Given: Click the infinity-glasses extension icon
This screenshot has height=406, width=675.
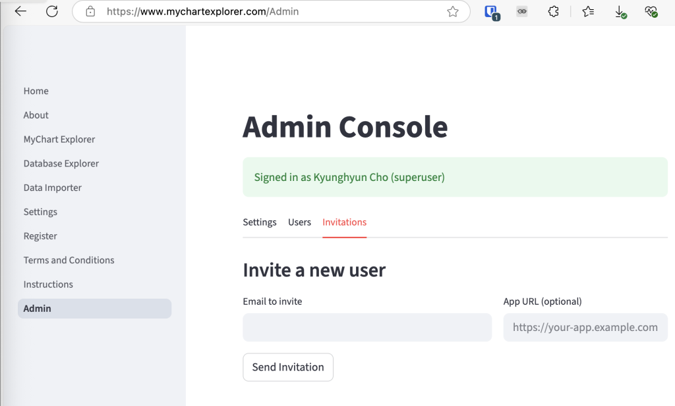Looking at the screenshot, I should (x=522, y=11).
